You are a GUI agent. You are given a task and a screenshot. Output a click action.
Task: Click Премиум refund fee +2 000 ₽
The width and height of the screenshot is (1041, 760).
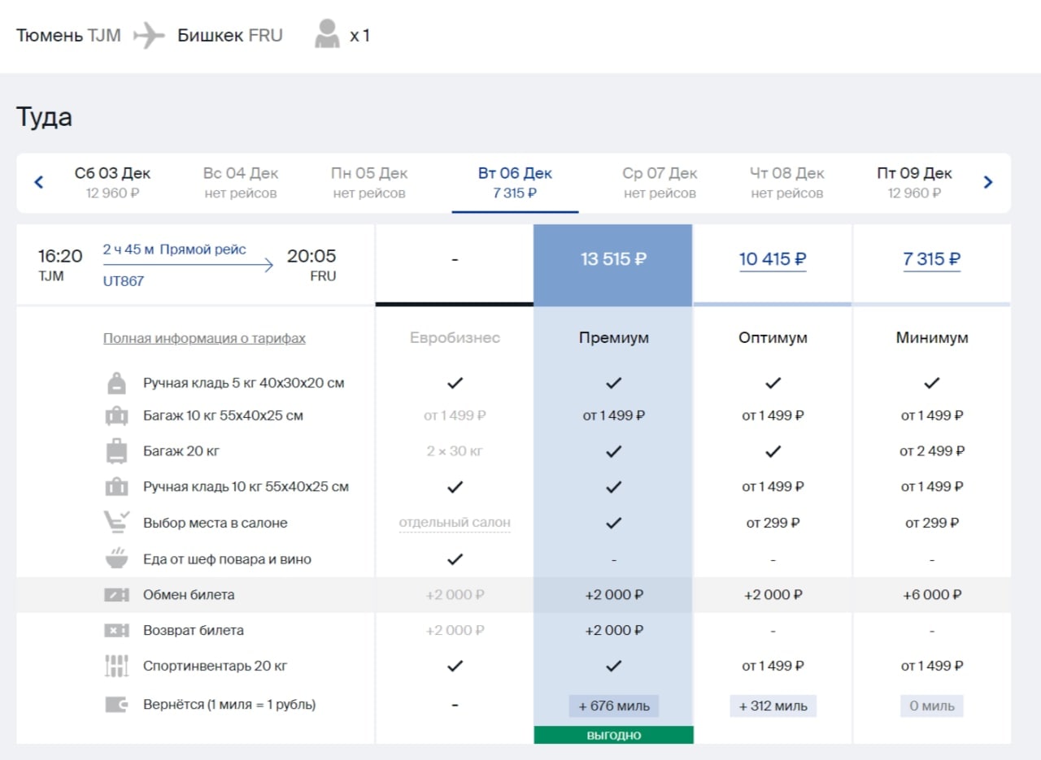614,631
